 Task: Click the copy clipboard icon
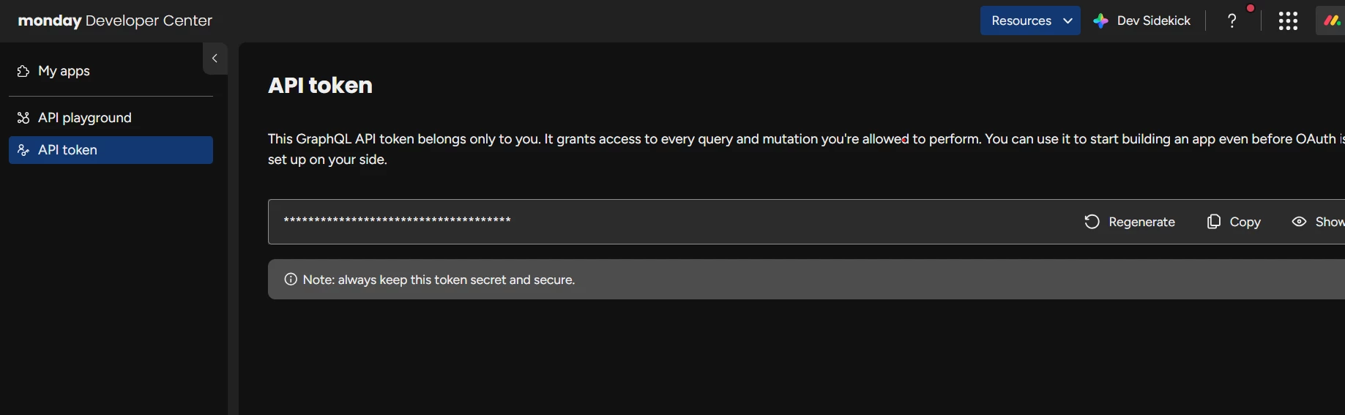tap(1213, 222)
